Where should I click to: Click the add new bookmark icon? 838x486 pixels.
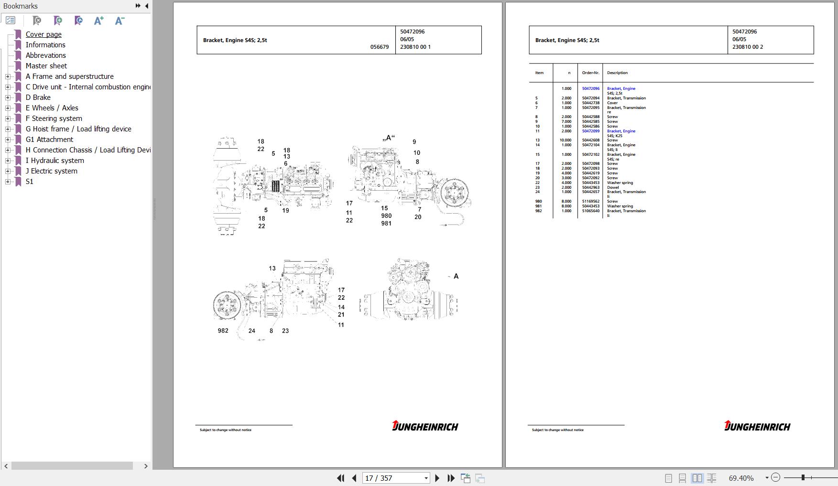57,21
